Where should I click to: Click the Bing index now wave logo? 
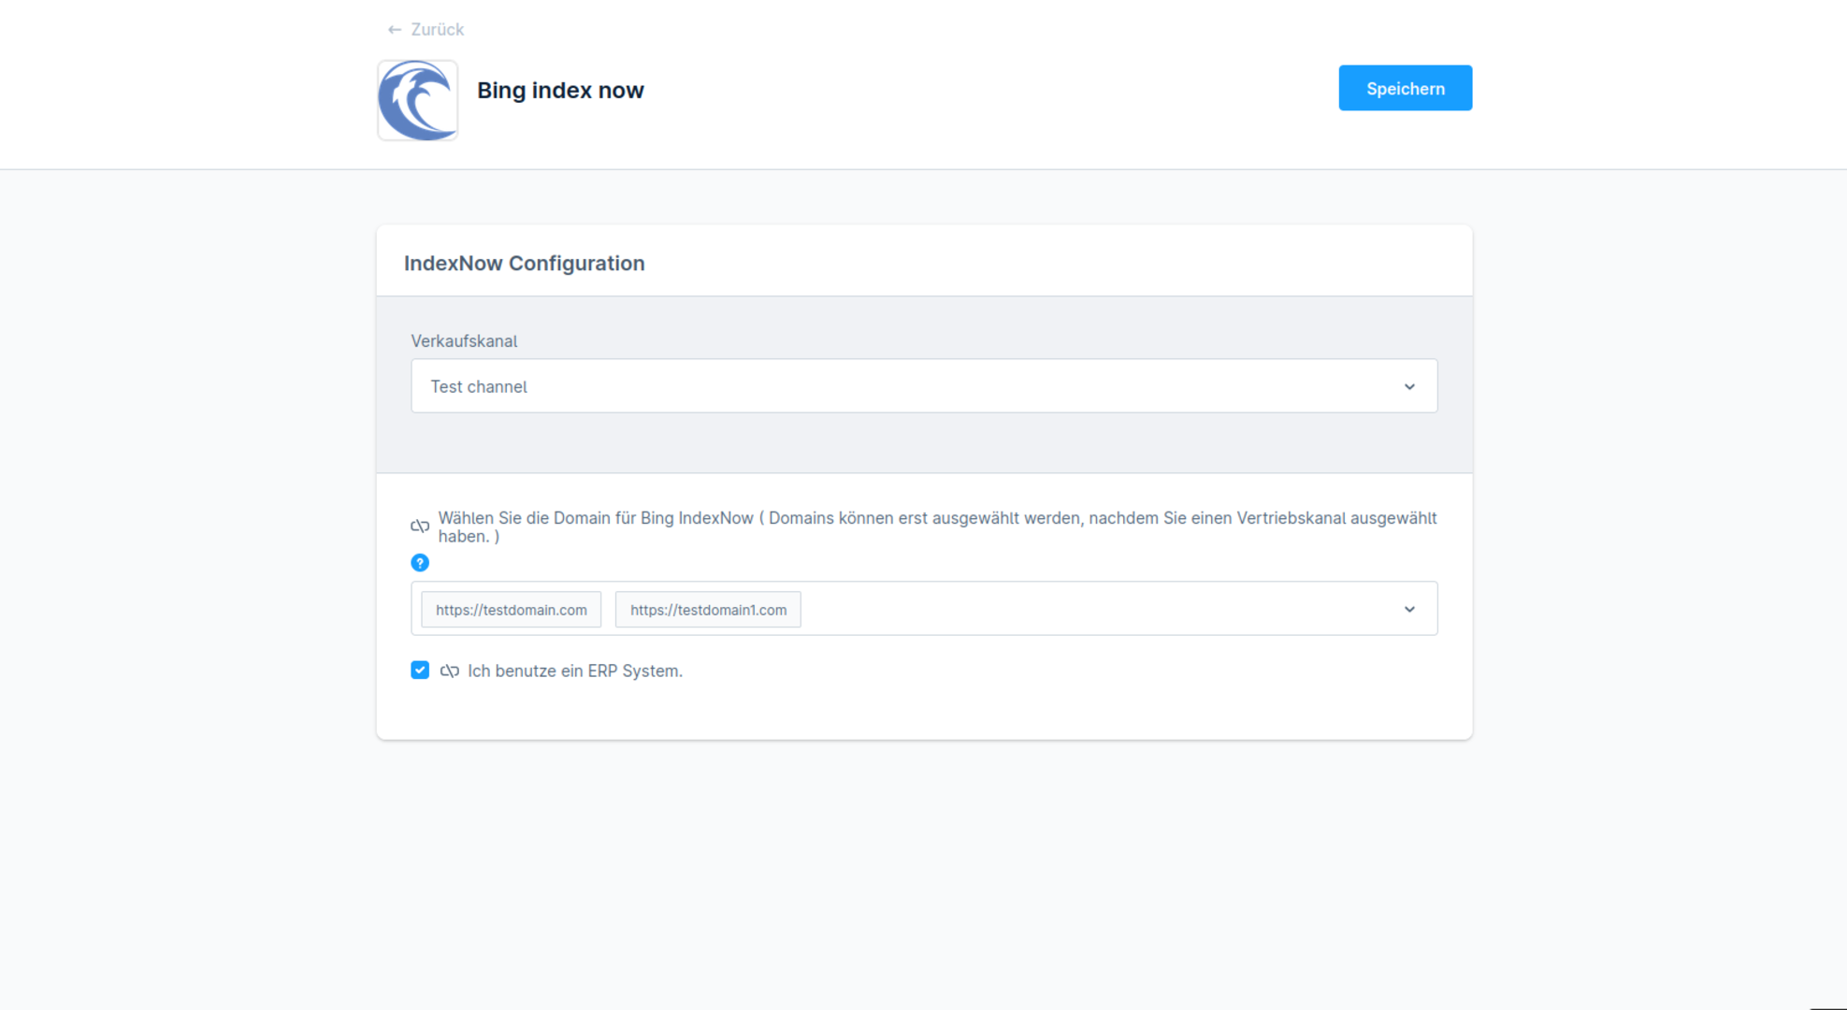click(x=417, y=100)
